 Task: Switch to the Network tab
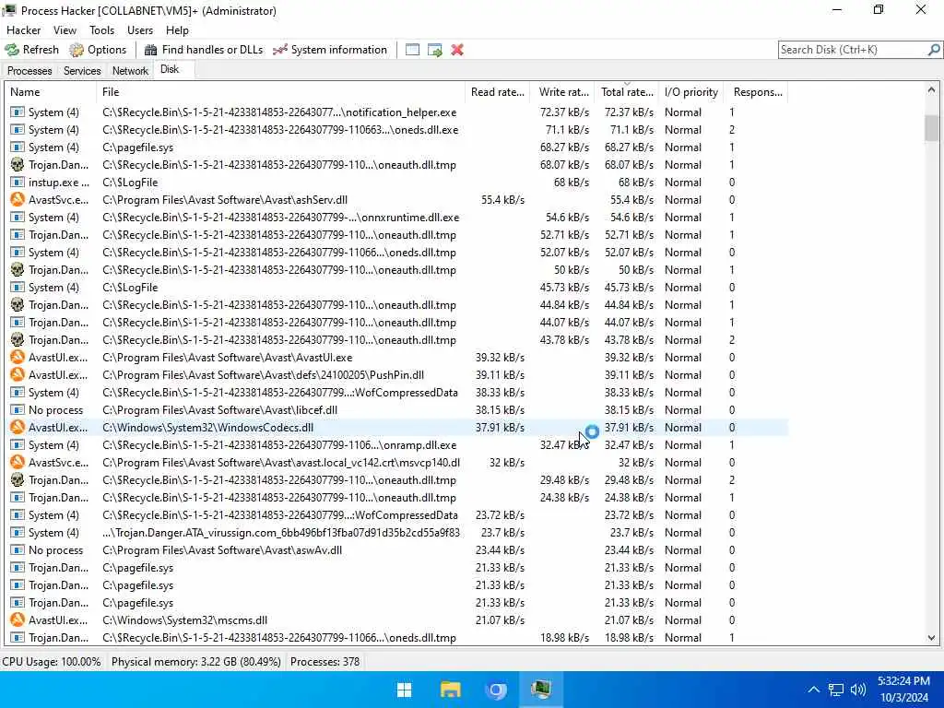pyautogui.click(x=130, y=70)
